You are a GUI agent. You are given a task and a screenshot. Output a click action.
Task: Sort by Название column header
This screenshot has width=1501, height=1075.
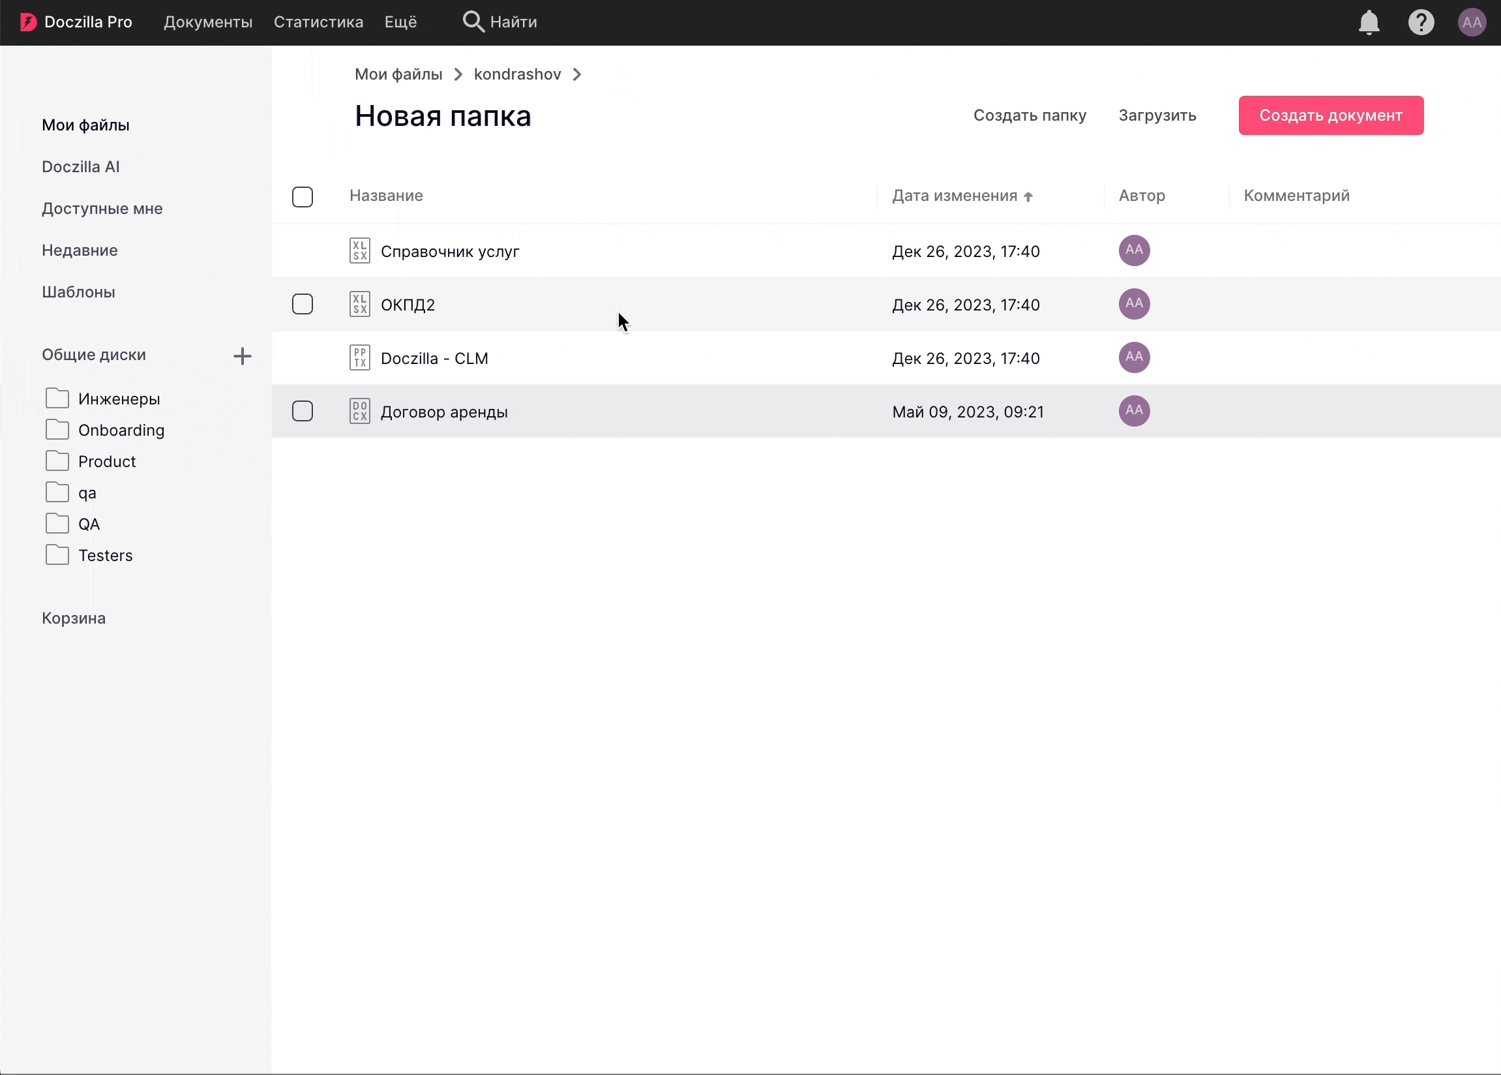(386, 195)
